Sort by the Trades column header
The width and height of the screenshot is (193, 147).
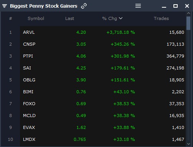pos(161,18)
